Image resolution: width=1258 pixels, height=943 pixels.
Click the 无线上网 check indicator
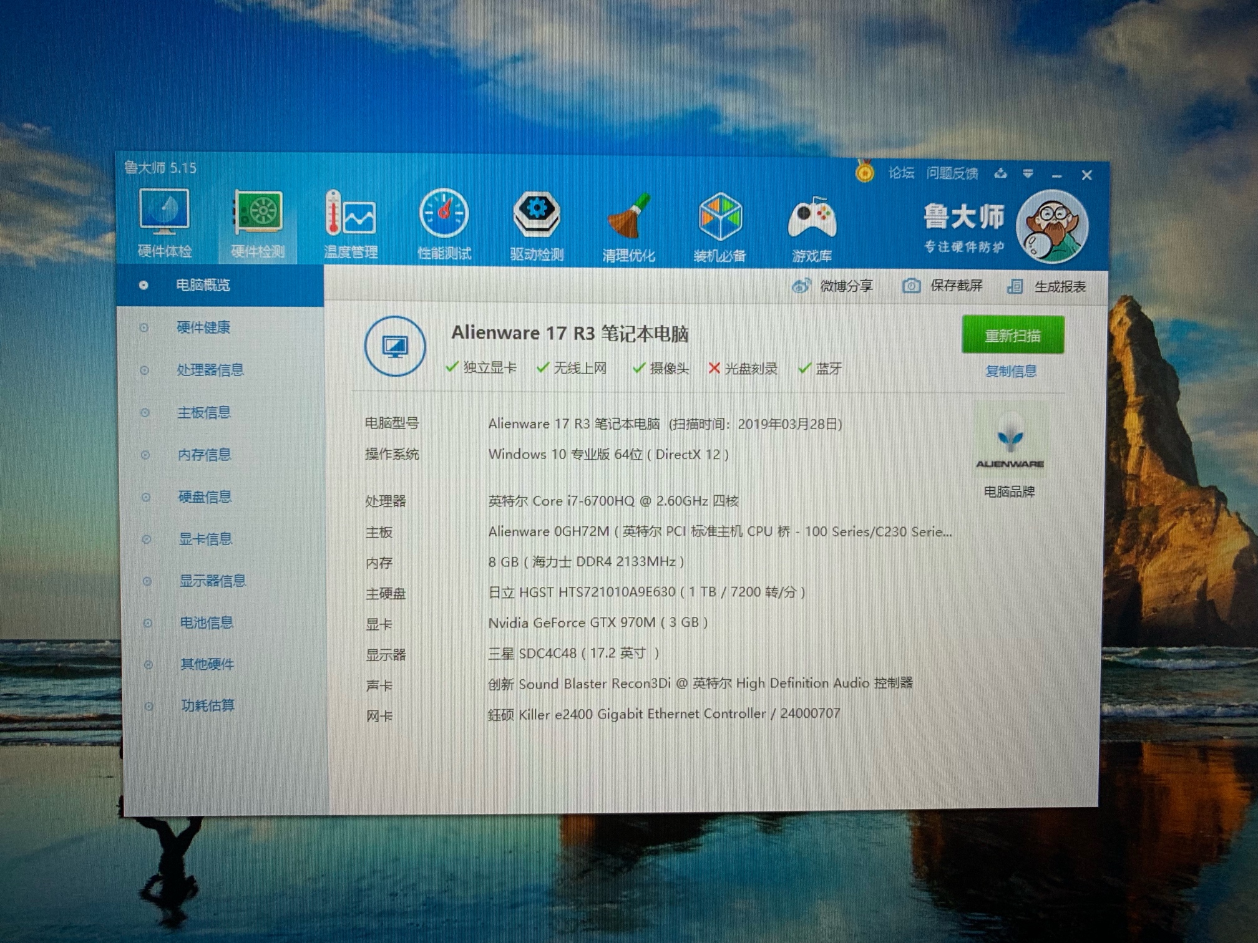pyautogui.click(x=572, y=368)
